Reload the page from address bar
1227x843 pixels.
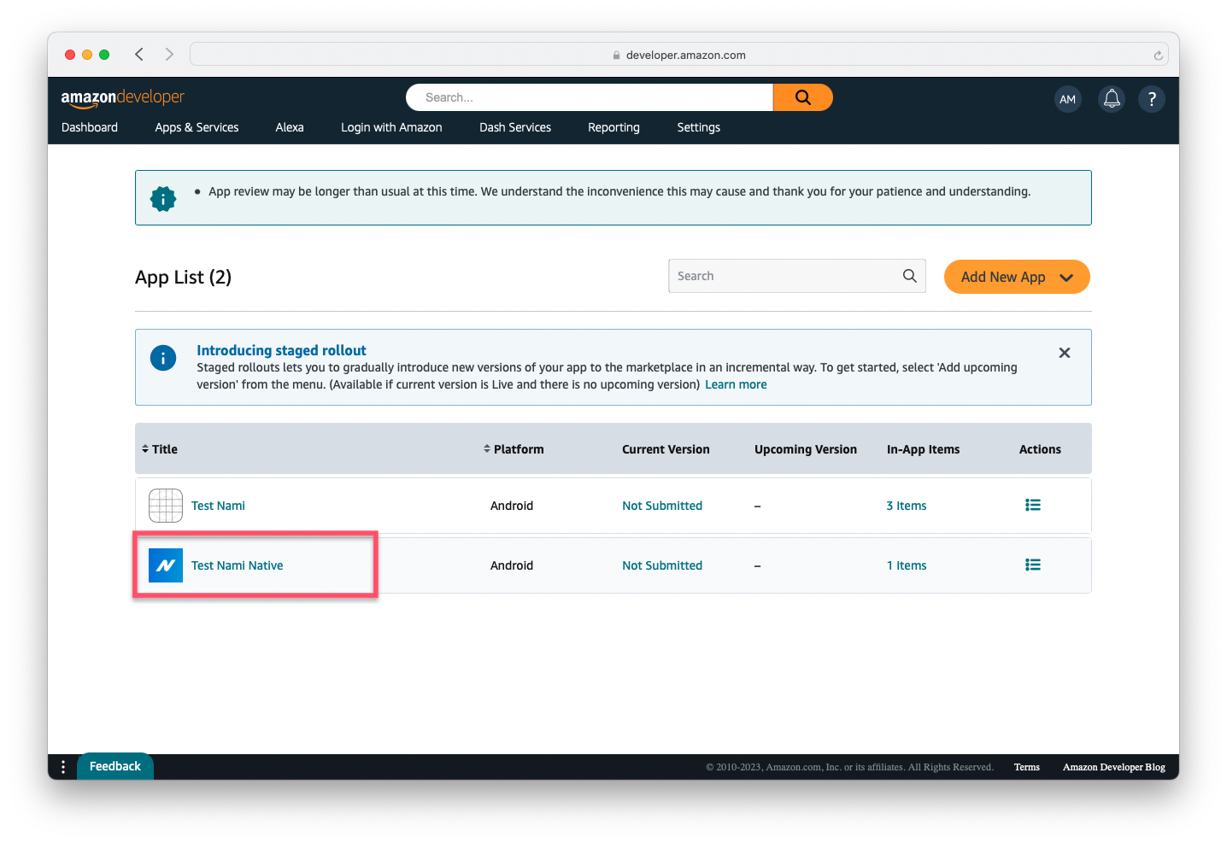(x=1158, y=56)
